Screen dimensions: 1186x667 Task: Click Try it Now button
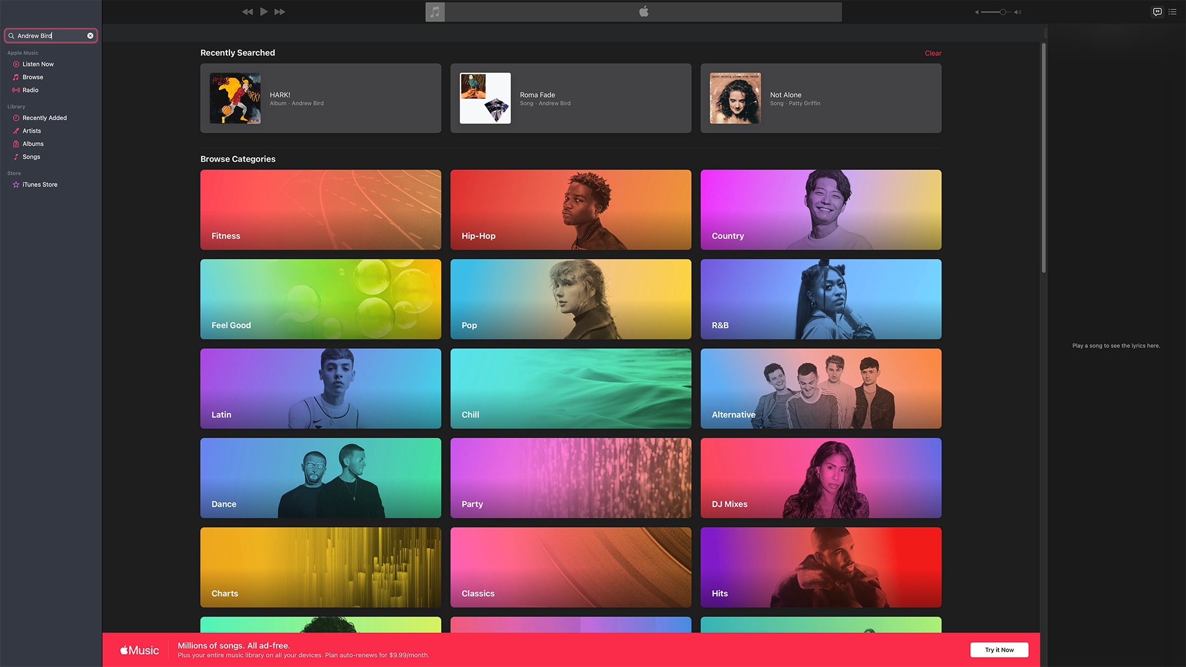tap(999, 650)
